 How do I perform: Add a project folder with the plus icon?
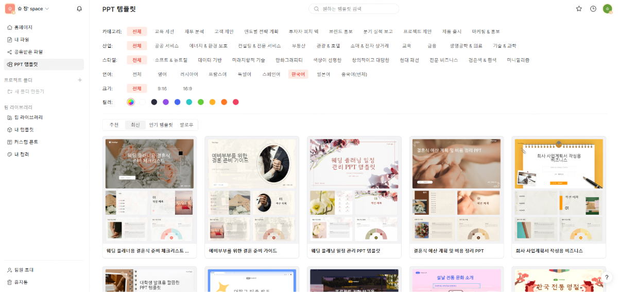pyautogui.click(x=79, y=80)
